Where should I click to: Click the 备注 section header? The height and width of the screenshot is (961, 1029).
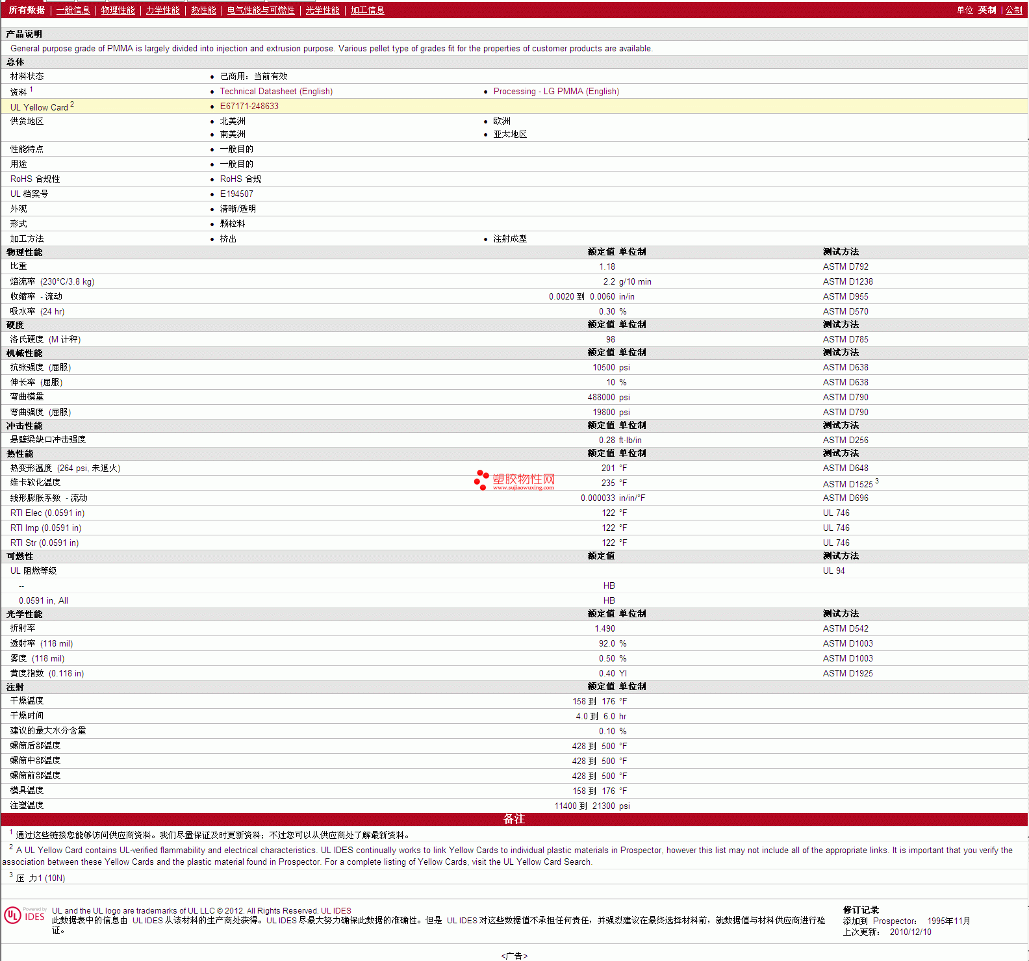[x=514, y=819]
